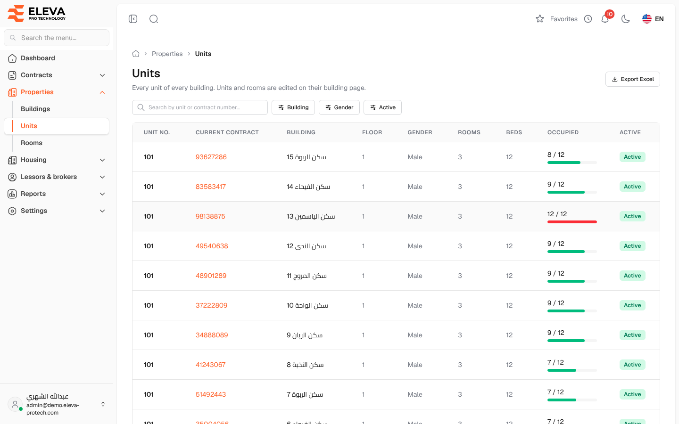Click the ELEVA Pro Technology logo
This screenshot has width=679, height=424.
point(37,14)
